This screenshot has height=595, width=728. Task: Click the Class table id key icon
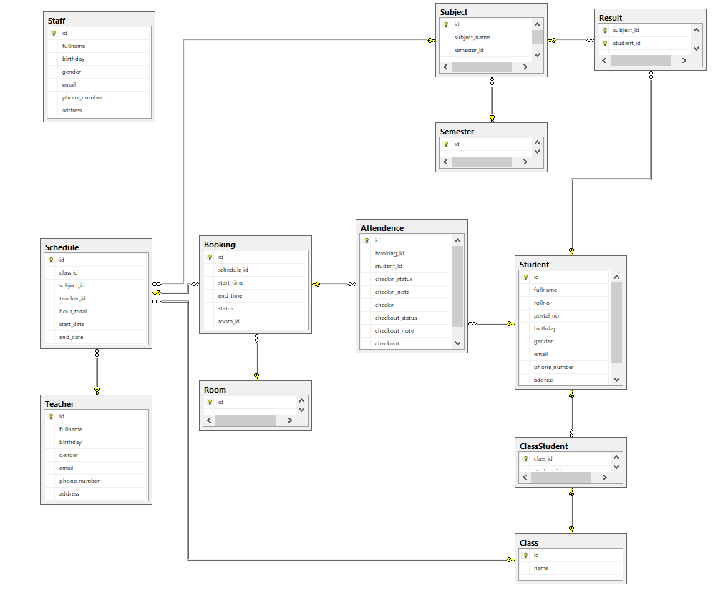[x=525, y=555]
